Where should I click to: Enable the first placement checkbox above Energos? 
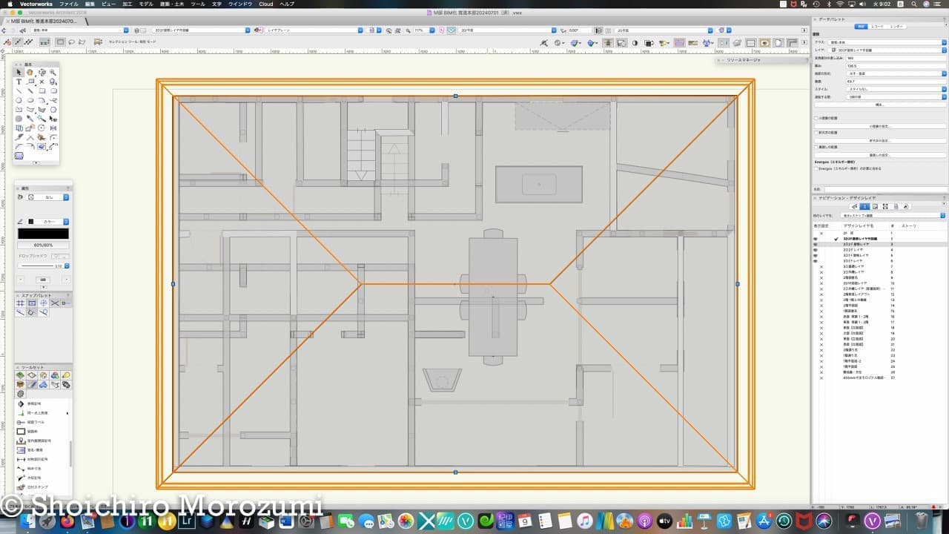tap(816, 117)
